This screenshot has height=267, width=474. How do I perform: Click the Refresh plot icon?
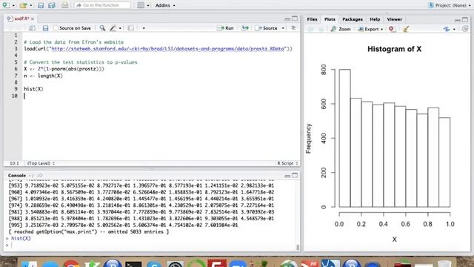click(x=465, y=29)
